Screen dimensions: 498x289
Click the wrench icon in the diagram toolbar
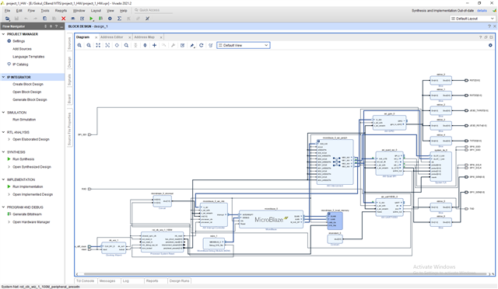tap(173, 45)
